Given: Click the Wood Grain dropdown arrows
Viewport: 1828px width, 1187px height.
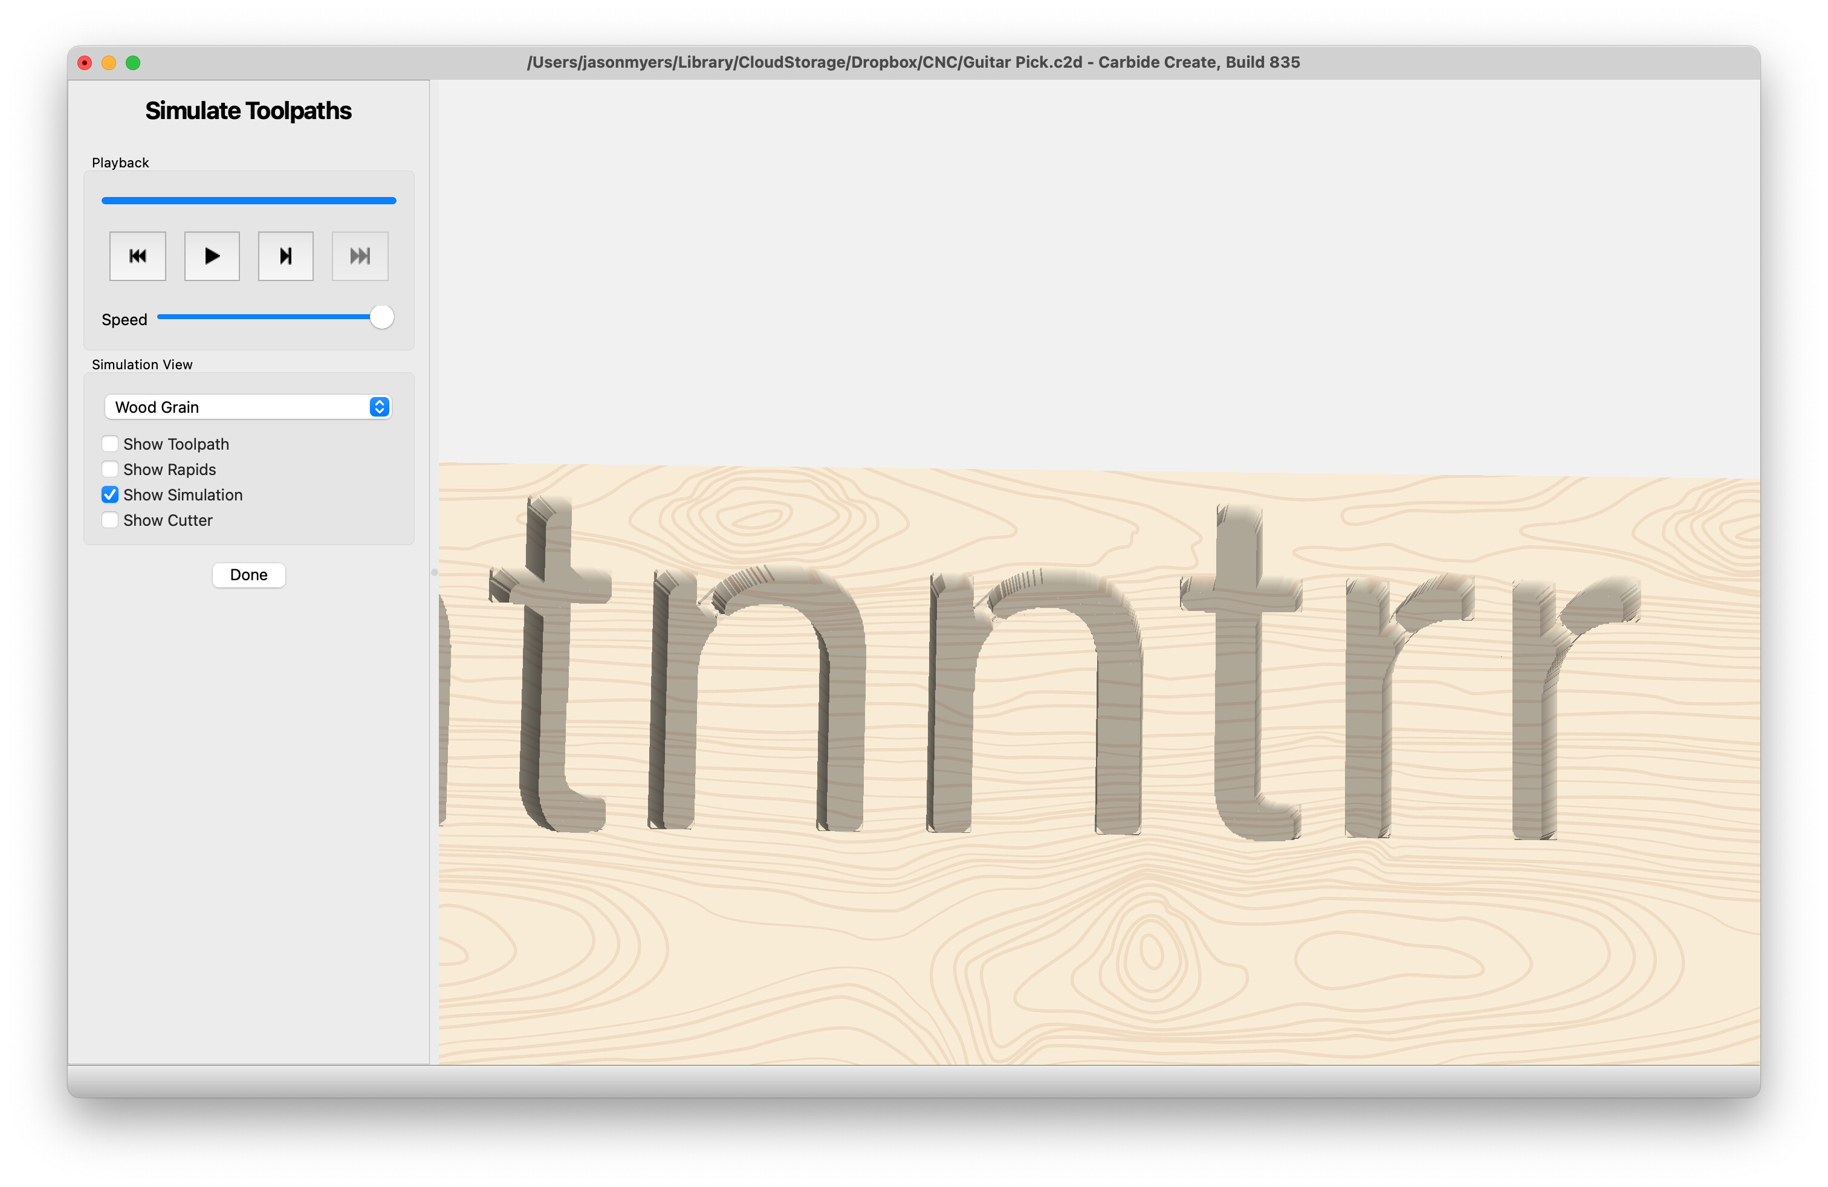Looking at the screenshot, I should point(380,407).
